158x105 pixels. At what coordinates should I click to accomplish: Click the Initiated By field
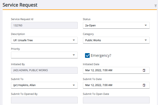tap(44, 70)
